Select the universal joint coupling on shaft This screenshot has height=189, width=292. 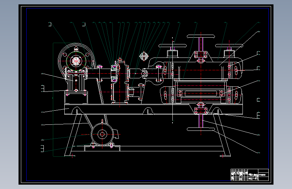[x=145, y=74]
